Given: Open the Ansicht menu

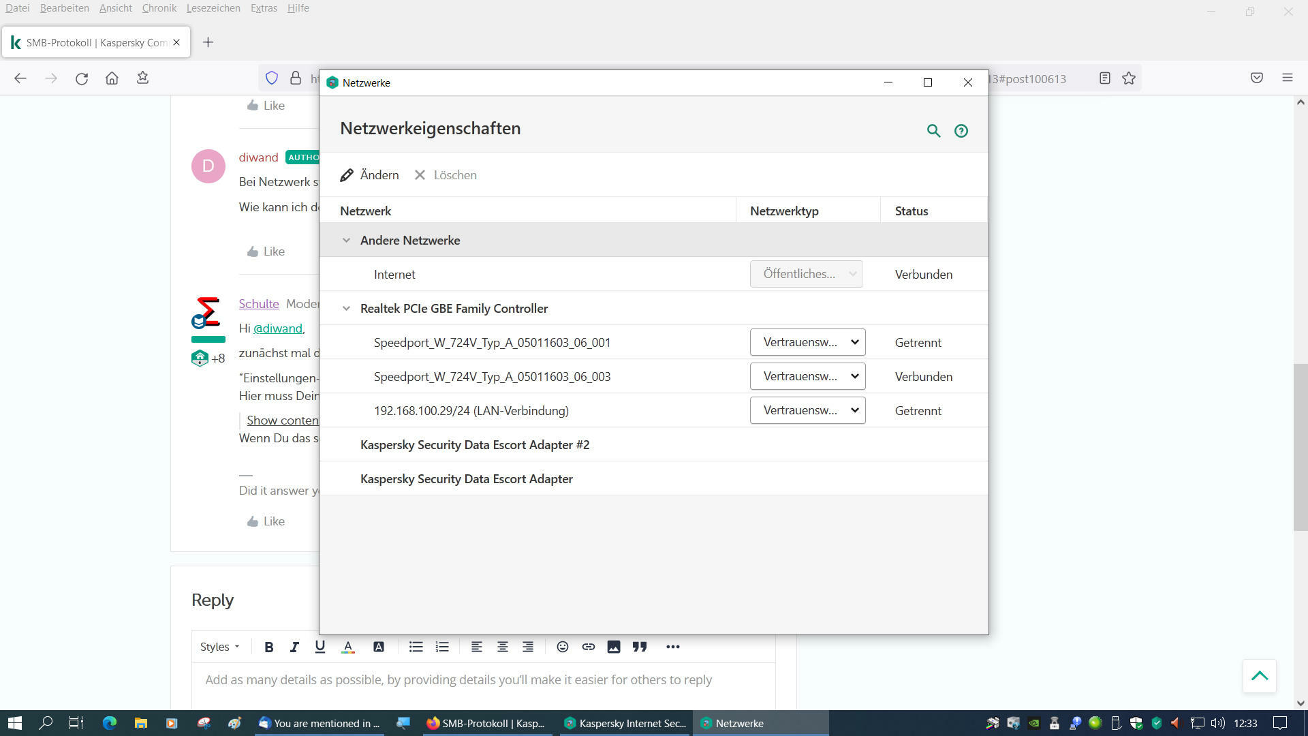Looking at the screenshot, I should pyautogui.click(x=115, y=8).
